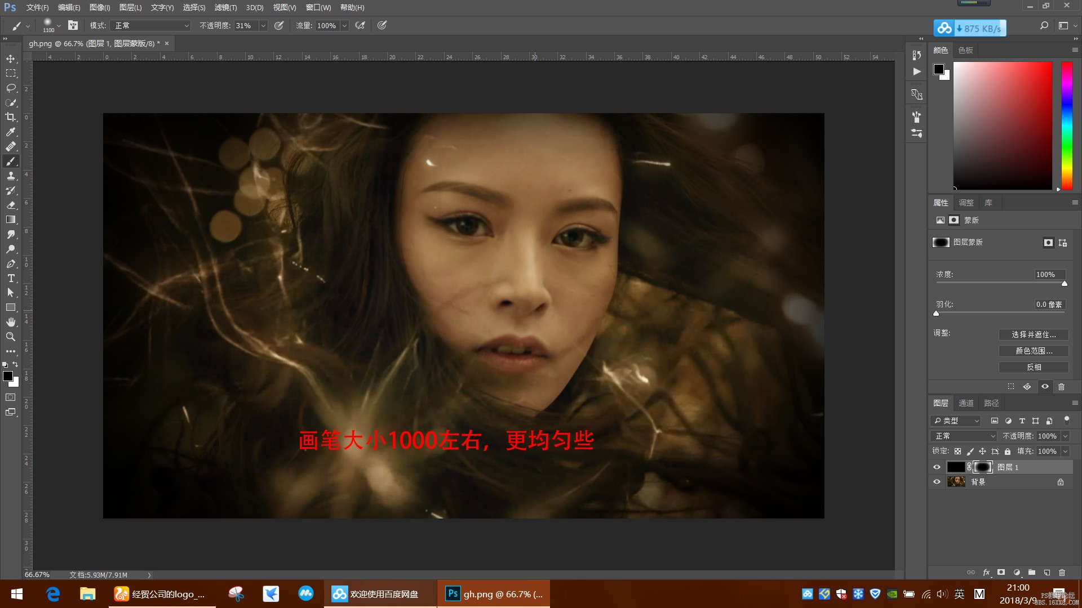Select the Pen tool
The height and width of the screenshot is (608, 1082).
point(11,263)
